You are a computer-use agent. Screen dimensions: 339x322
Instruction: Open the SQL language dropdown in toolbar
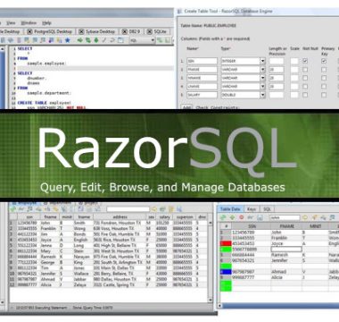point(142,40)
